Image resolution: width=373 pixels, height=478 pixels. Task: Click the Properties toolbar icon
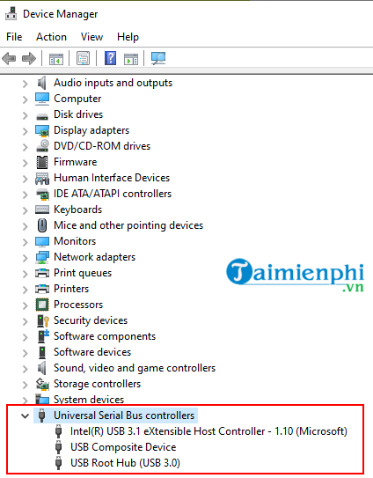[84, 58]
